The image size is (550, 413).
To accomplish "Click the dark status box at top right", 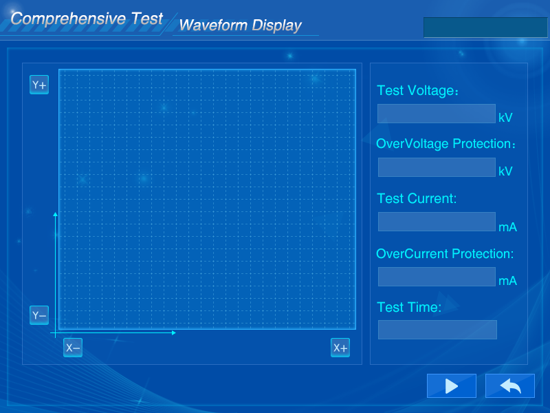I will tap(485, 28).
